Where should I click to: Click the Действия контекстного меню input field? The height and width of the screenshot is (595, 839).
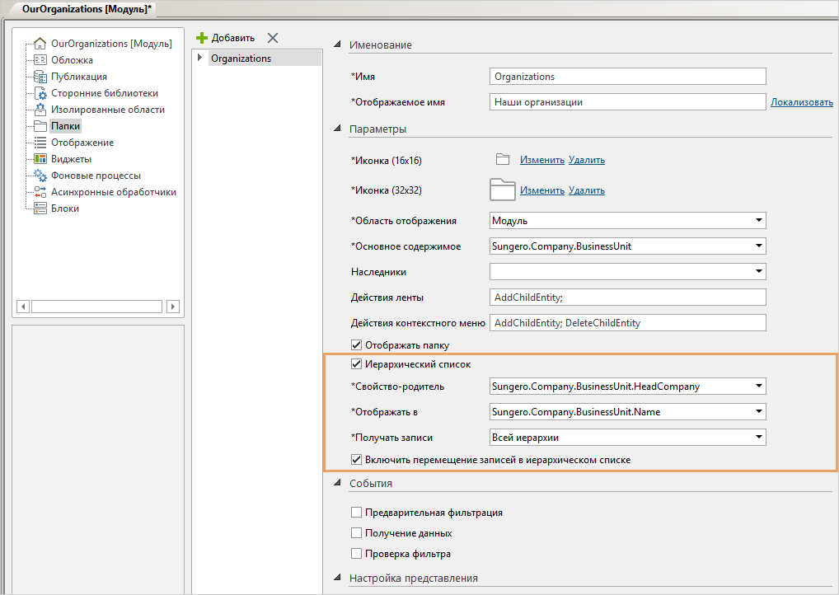(628, 323)
